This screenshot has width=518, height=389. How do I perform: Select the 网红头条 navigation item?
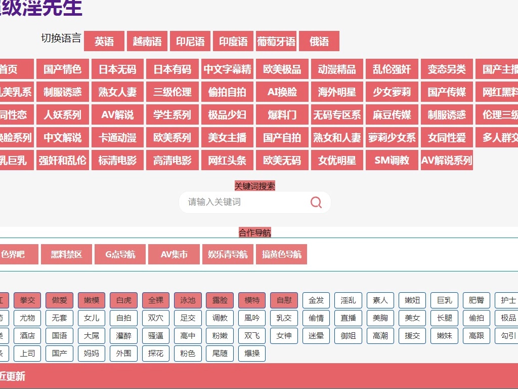click(227, 161)
